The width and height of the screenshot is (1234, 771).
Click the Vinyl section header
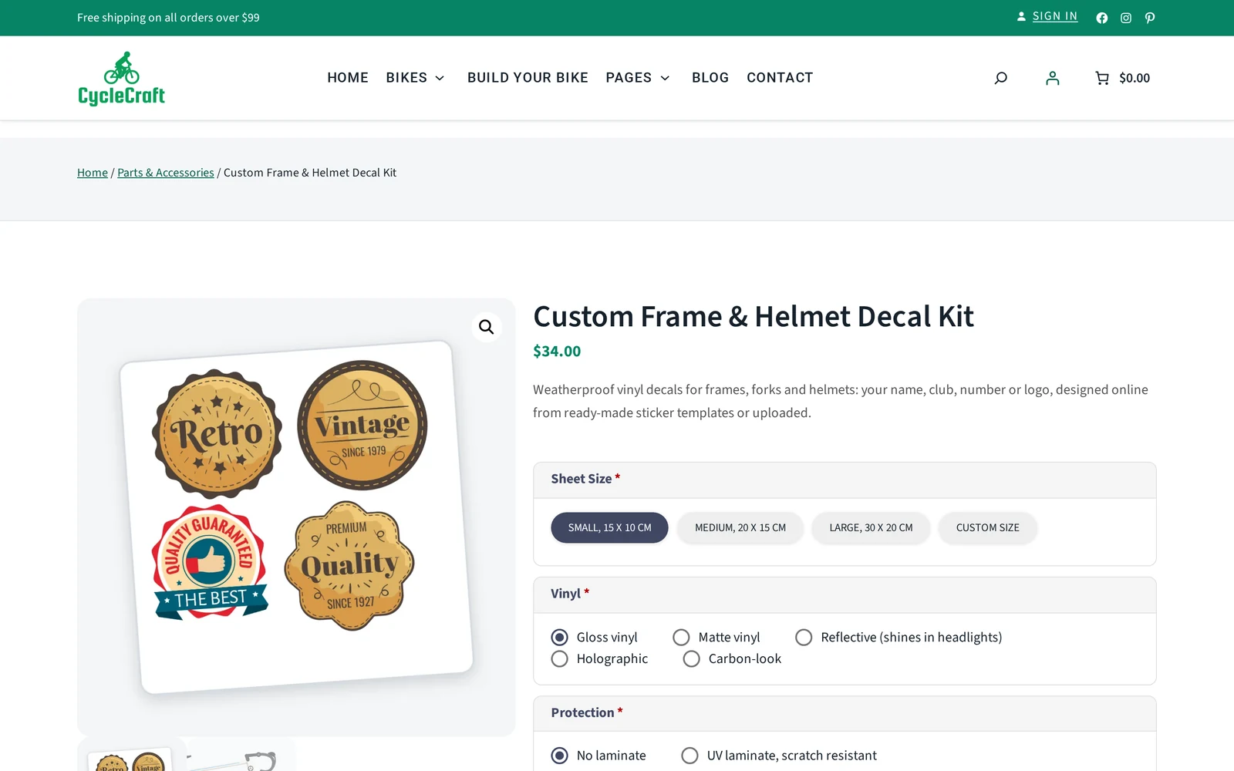pos(845,594)
